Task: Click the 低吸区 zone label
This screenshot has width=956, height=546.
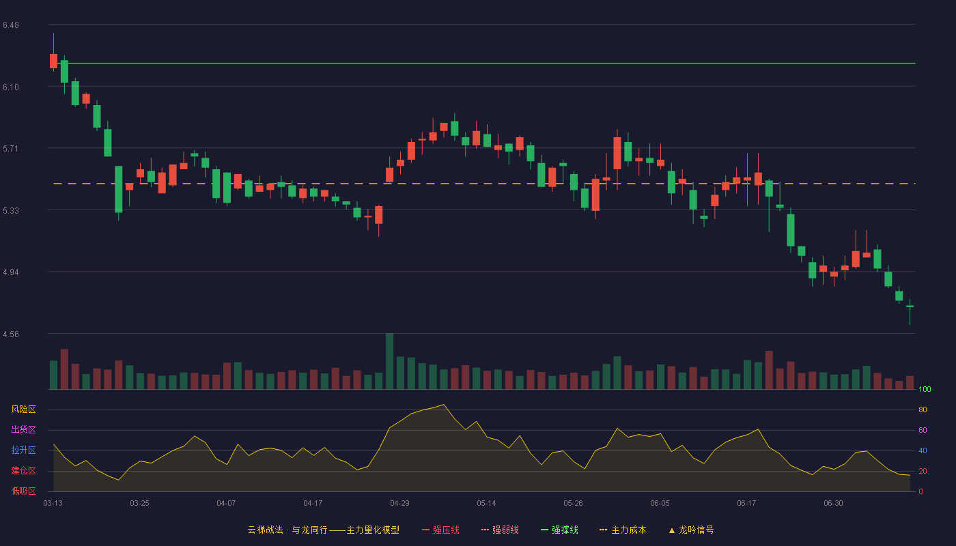Action: click(23, 491)
